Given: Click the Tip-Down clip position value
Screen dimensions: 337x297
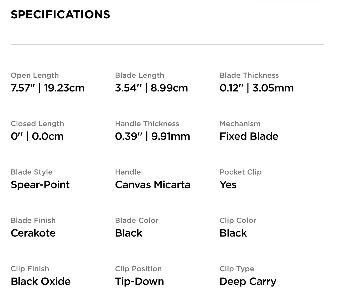Looking at the screenshot, I should coord(140,281).
